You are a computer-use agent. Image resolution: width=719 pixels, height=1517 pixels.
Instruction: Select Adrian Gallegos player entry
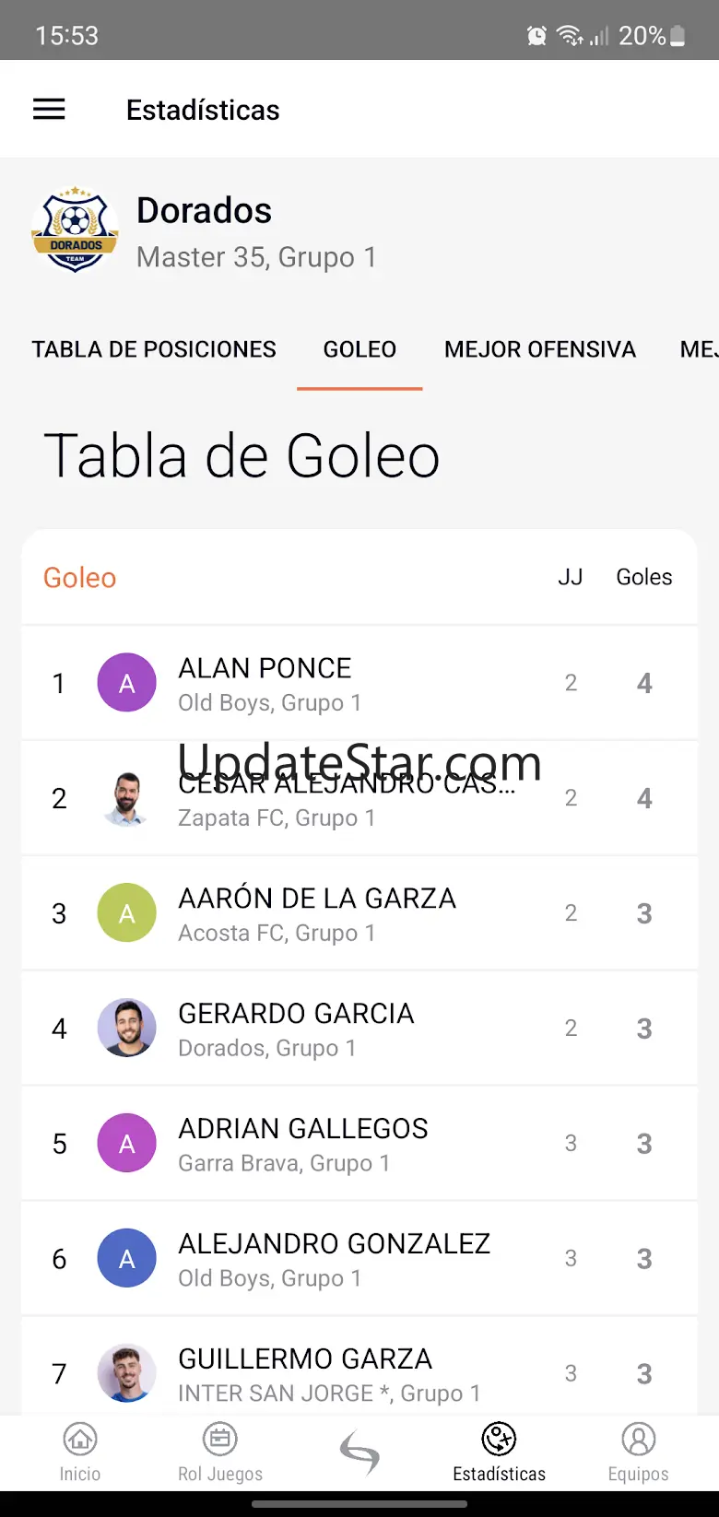coord(359,1144)
